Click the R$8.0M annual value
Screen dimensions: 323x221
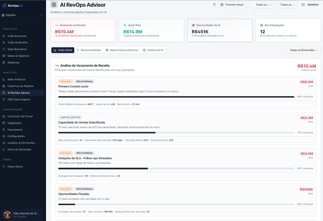point(307,82)
